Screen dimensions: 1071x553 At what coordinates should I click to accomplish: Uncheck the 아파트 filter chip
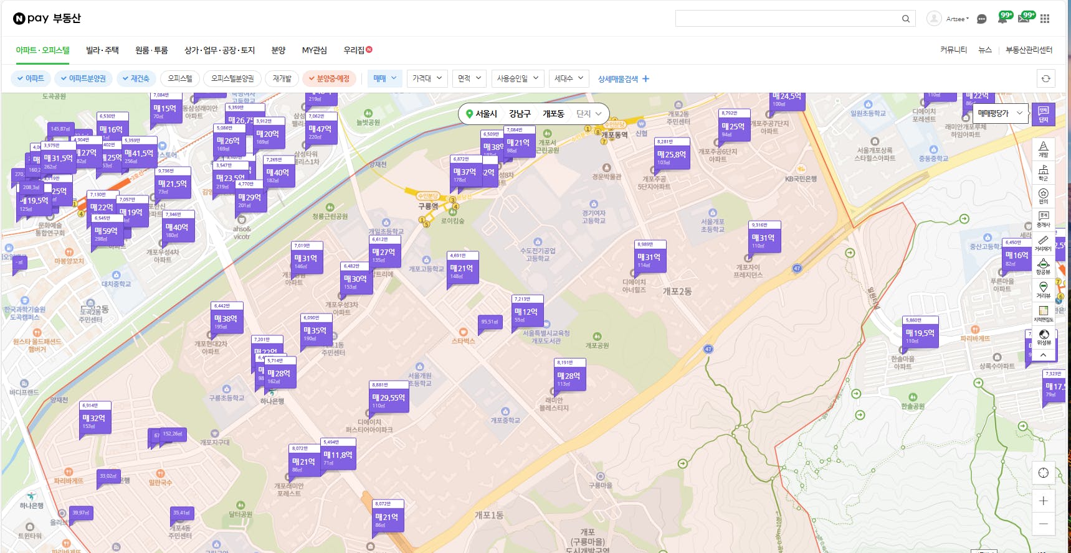31,78
